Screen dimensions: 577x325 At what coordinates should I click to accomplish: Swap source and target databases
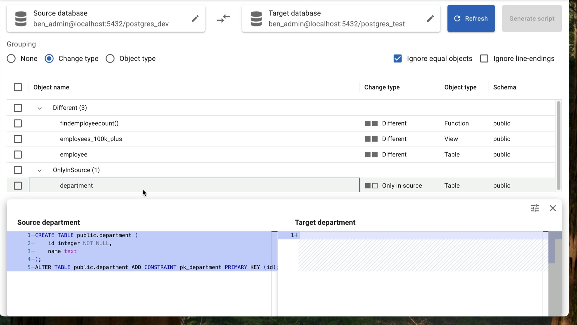click(x=223, y=19)
